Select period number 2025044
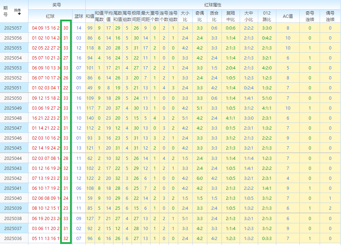Image resolution: width=341 pixels, height=245 pixels. coord(13,158)
